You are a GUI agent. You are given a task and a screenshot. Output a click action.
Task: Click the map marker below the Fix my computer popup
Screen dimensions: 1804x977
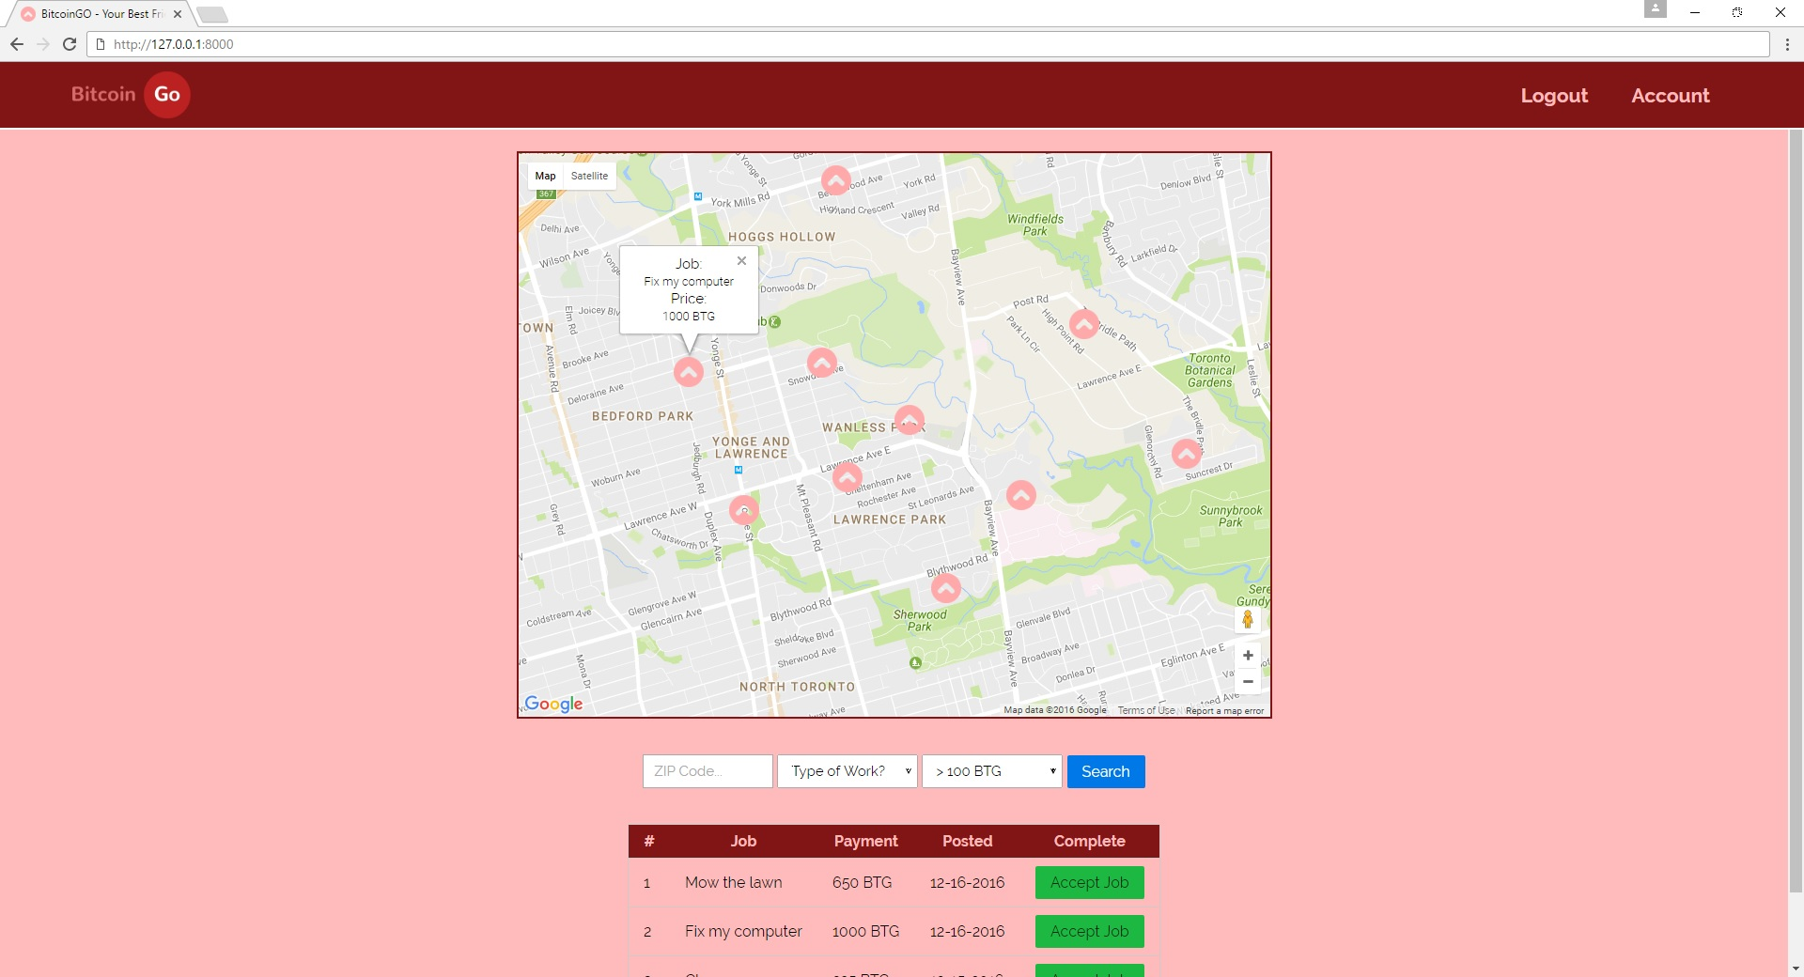[689, 372]
